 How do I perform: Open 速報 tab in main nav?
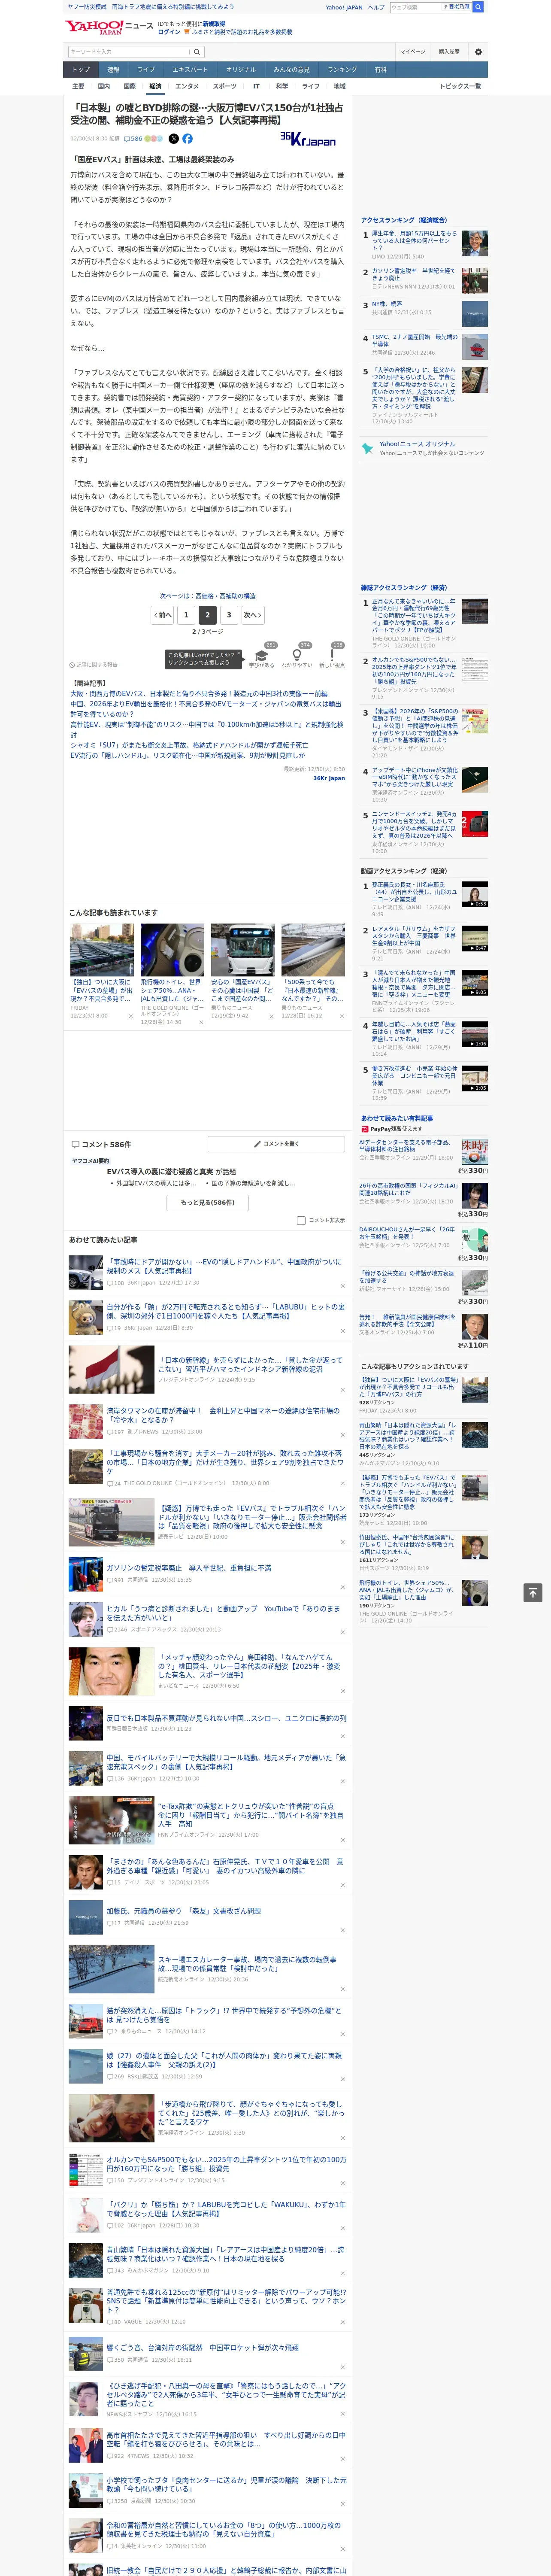point(113,70)
